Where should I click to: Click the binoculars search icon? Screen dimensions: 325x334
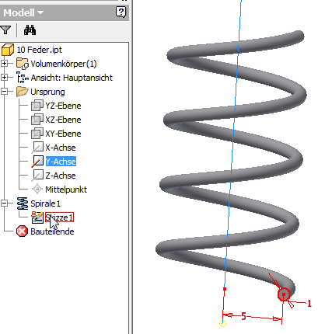coord(30,30)
